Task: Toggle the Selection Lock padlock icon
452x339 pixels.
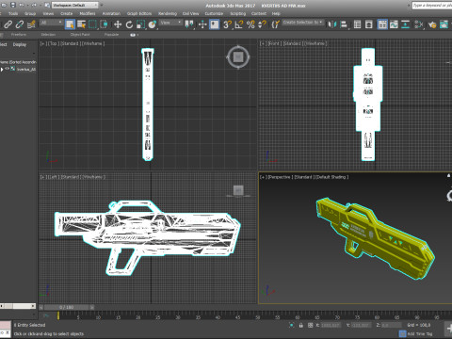Action: (300, 325)
